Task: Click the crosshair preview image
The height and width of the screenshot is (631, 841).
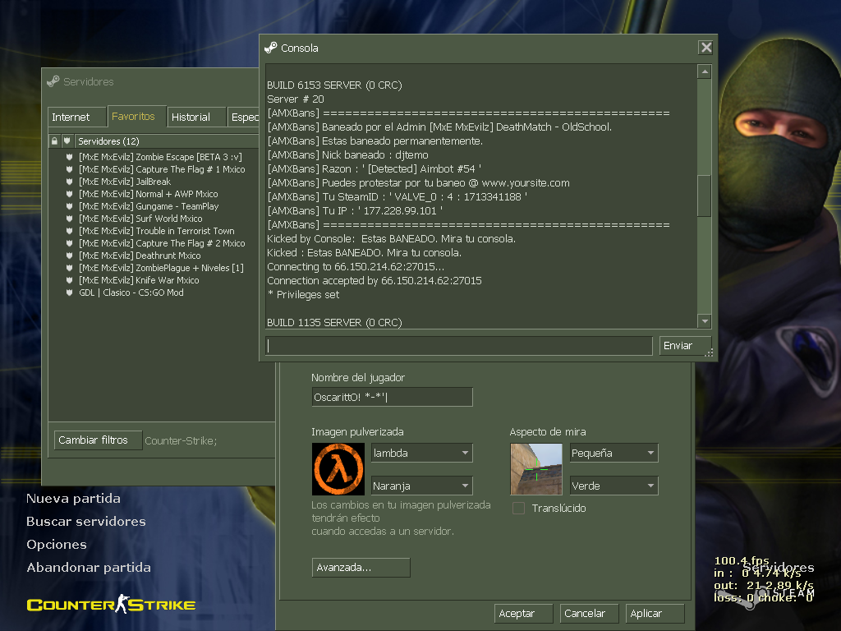Action: click(536, 469)
